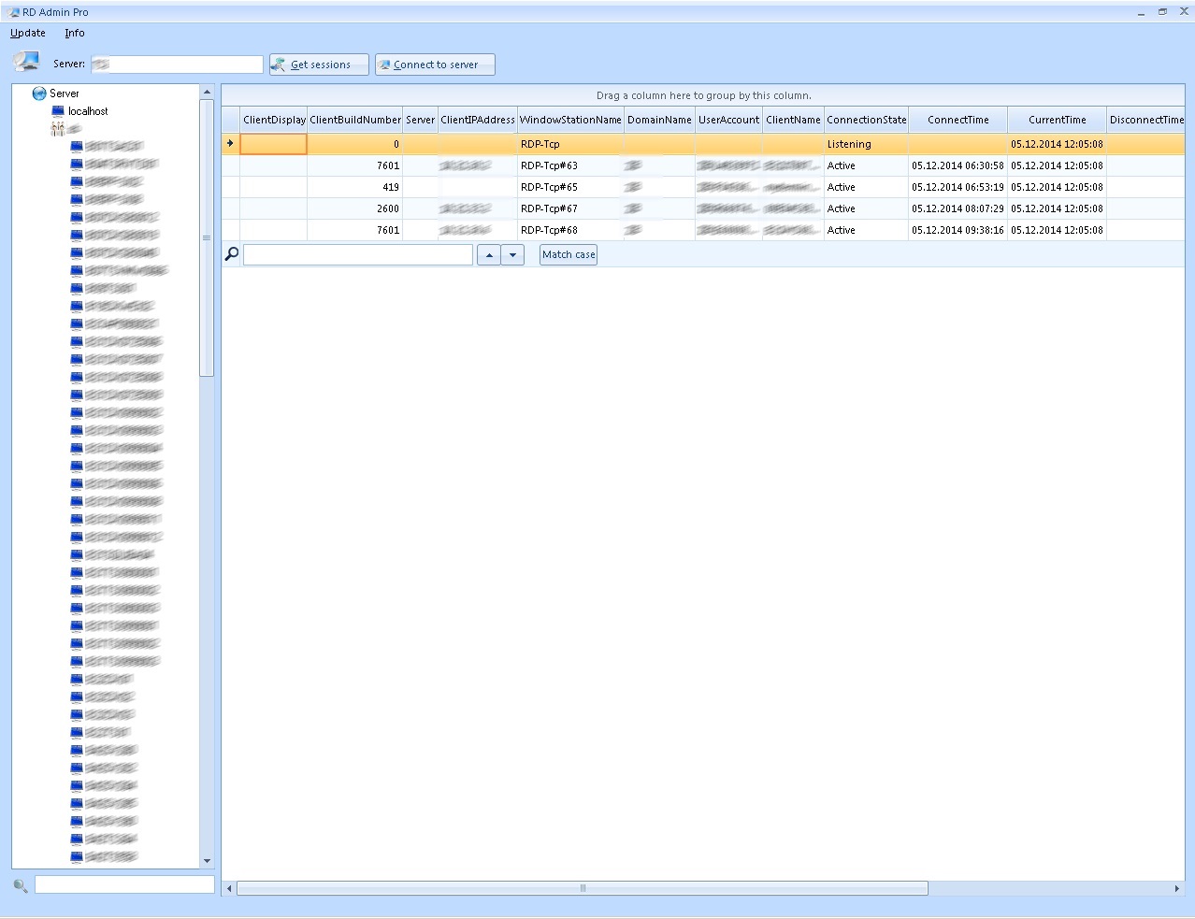Toggle the Match case option
Image resolution: width=1195 pixels, height=919 pixels.
coord(569,254)
